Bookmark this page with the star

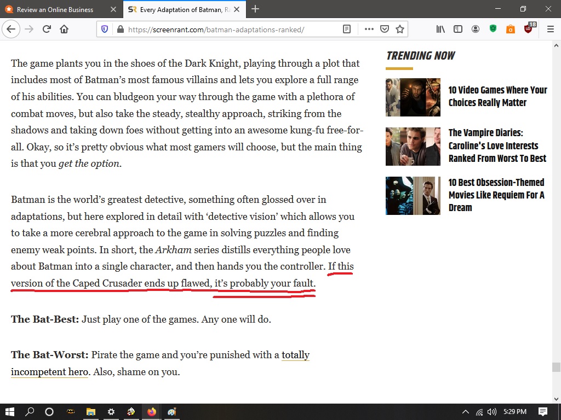[x=400, y=29]
